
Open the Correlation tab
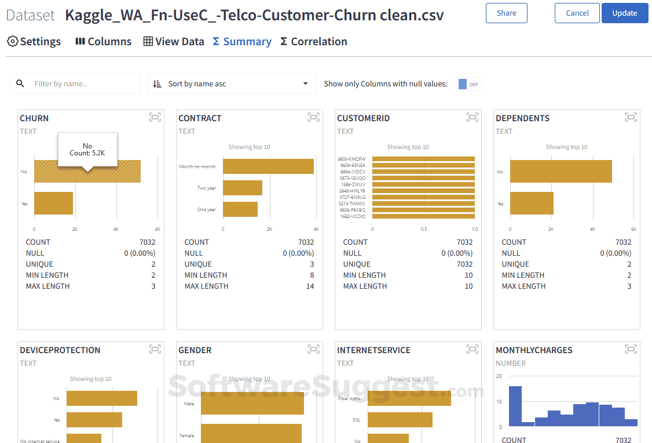(313, 42)
